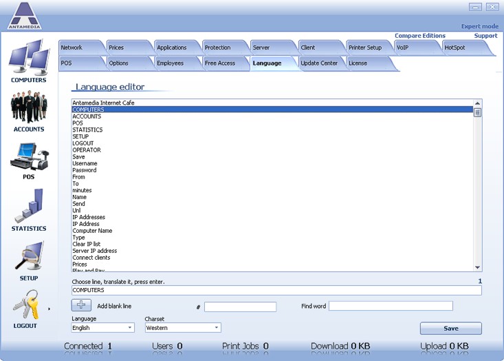Click the Antamedia logo
The height and width of the screenshot is (361, 504).
point(25,16)
